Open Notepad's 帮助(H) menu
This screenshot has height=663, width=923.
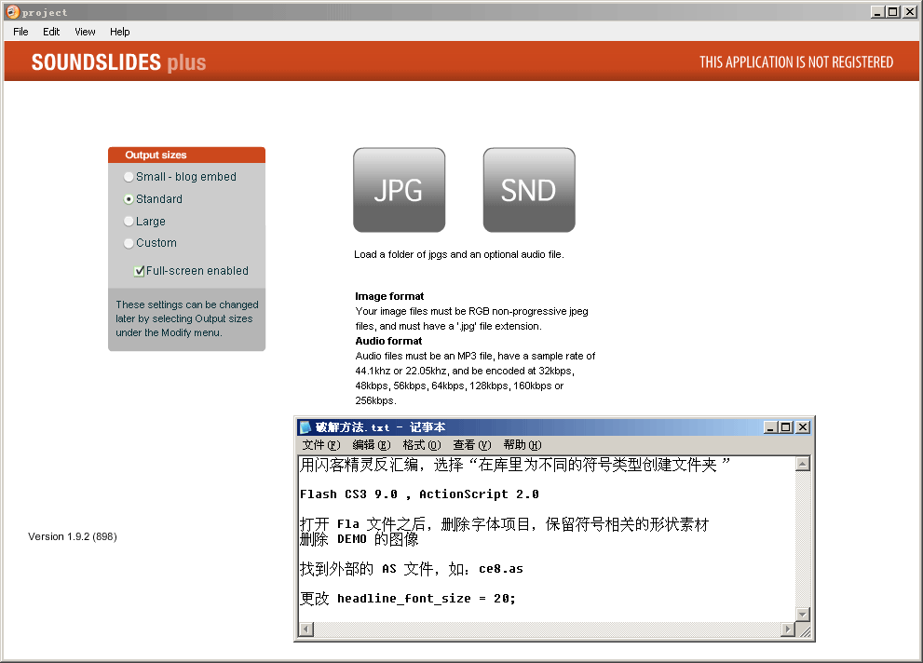click(523, 445)
